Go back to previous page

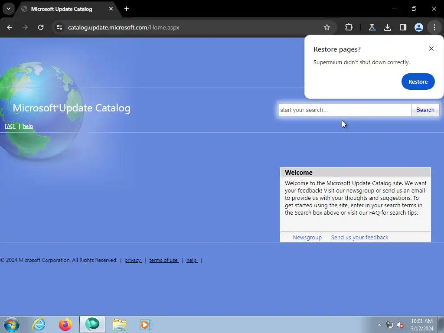(10, 27)
